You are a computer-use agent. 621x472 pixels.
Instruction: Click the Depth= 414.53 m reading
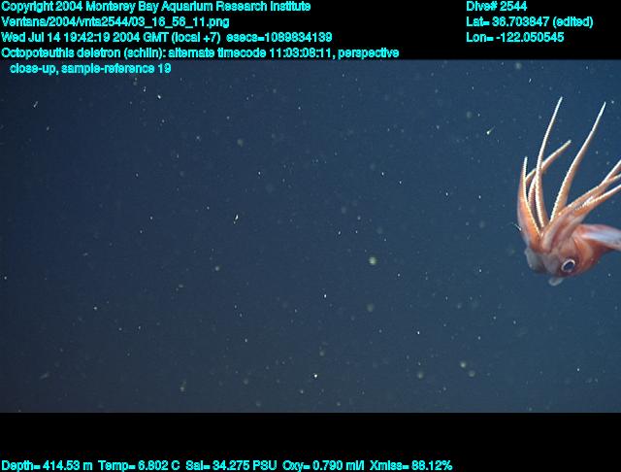click(47, 465)
